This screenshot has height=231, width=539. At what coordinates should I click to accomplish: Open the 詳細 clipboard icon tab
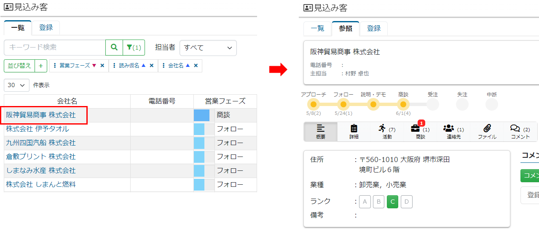(x=354, y=132)
